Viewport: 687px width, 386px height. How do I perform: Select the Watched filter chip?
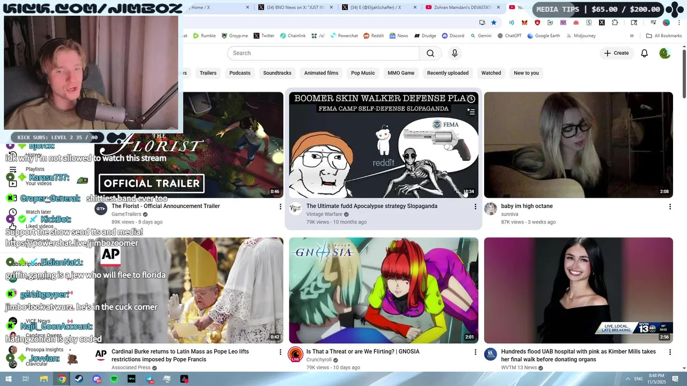pos(491,73)
